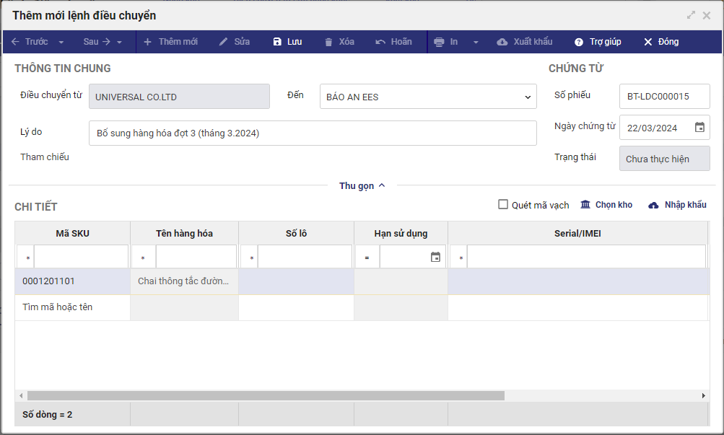Click the Mã SKU filter input
724x435 pixels.
coord(82,257)
